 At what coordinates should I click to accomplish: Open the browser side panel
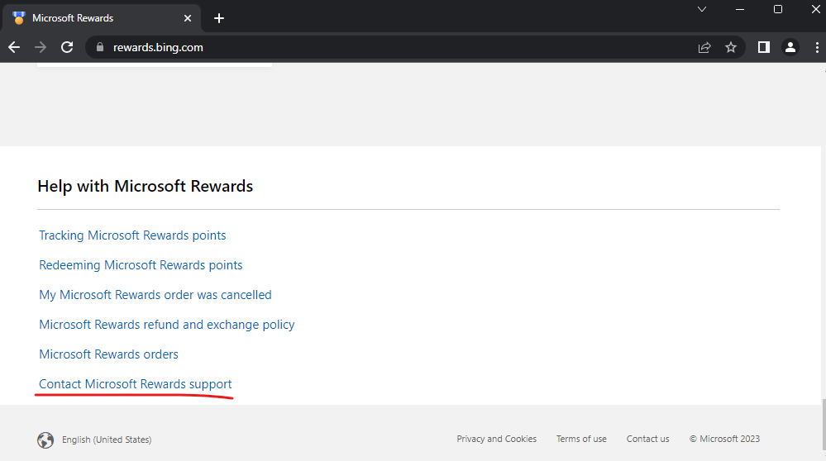[x=764, y=47]
